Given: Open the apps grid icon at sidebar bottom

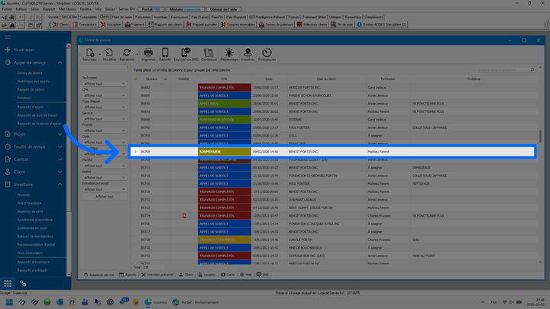Looking at the screenshot, I should (x=8, y=283).
